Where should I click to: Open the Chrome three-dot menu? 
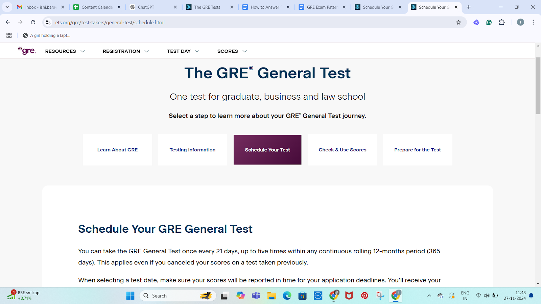(x=533, y=22)
